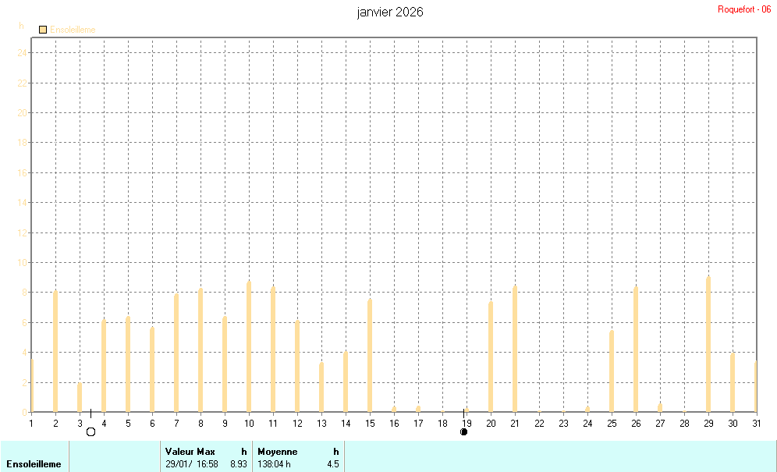Click the Ensoleillement legend color swatch

pos(43,30)
